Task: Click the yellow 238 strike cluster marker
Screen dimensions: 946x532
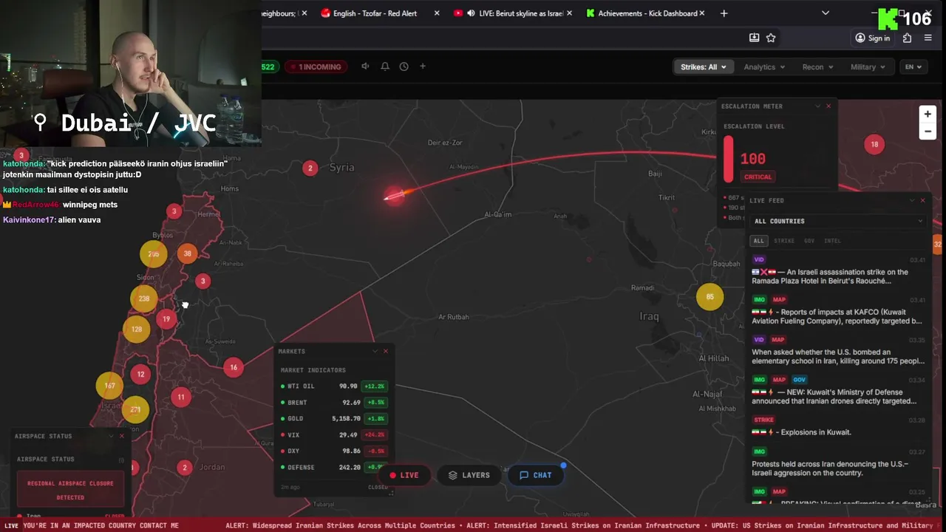Action: pos(144,299)
